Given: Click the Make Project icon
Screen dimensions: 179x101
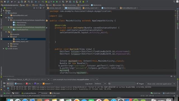Looking at the screenshot, I should point(43,2).
